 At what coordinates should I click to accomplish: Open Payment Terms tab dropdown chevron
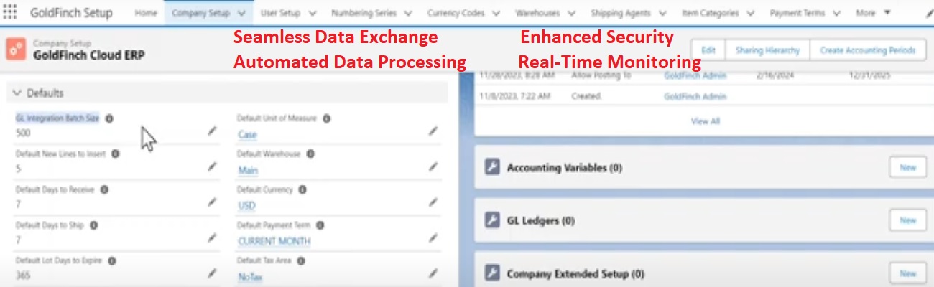click(837, 13)
